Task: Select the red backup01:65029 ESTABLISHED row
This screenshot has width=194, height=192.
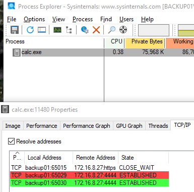Action: (x=89, y=175)
